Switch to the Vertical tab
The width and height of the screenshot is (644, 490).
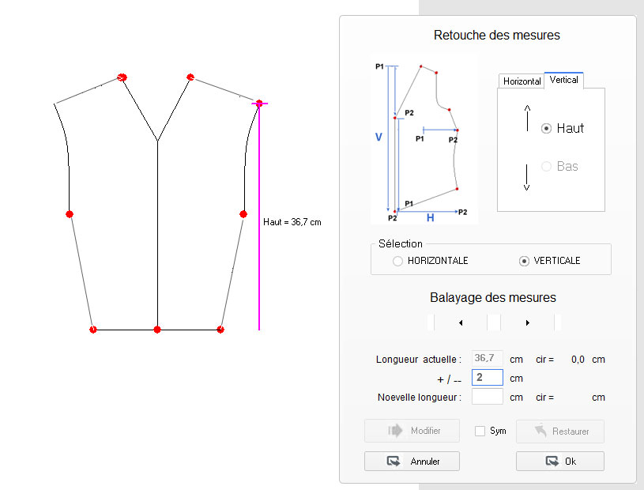tap(564, 80)
